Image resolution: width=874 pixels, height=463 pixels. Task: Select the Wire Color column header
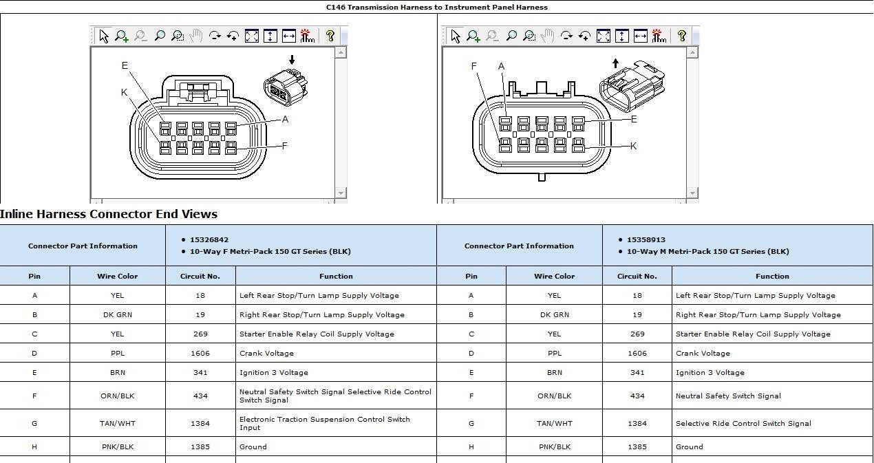click(116, 276)
